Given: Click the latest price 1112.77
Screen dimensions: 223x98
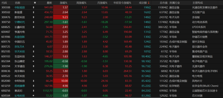Looking at the screenshot, I should (48, 91).
